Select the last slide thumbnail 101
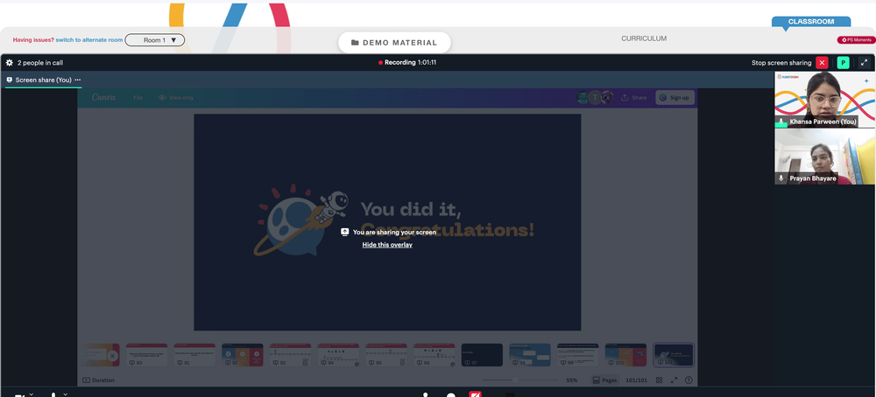The height and width of the screenshot is (397, 876). click(x=674, y=355)
